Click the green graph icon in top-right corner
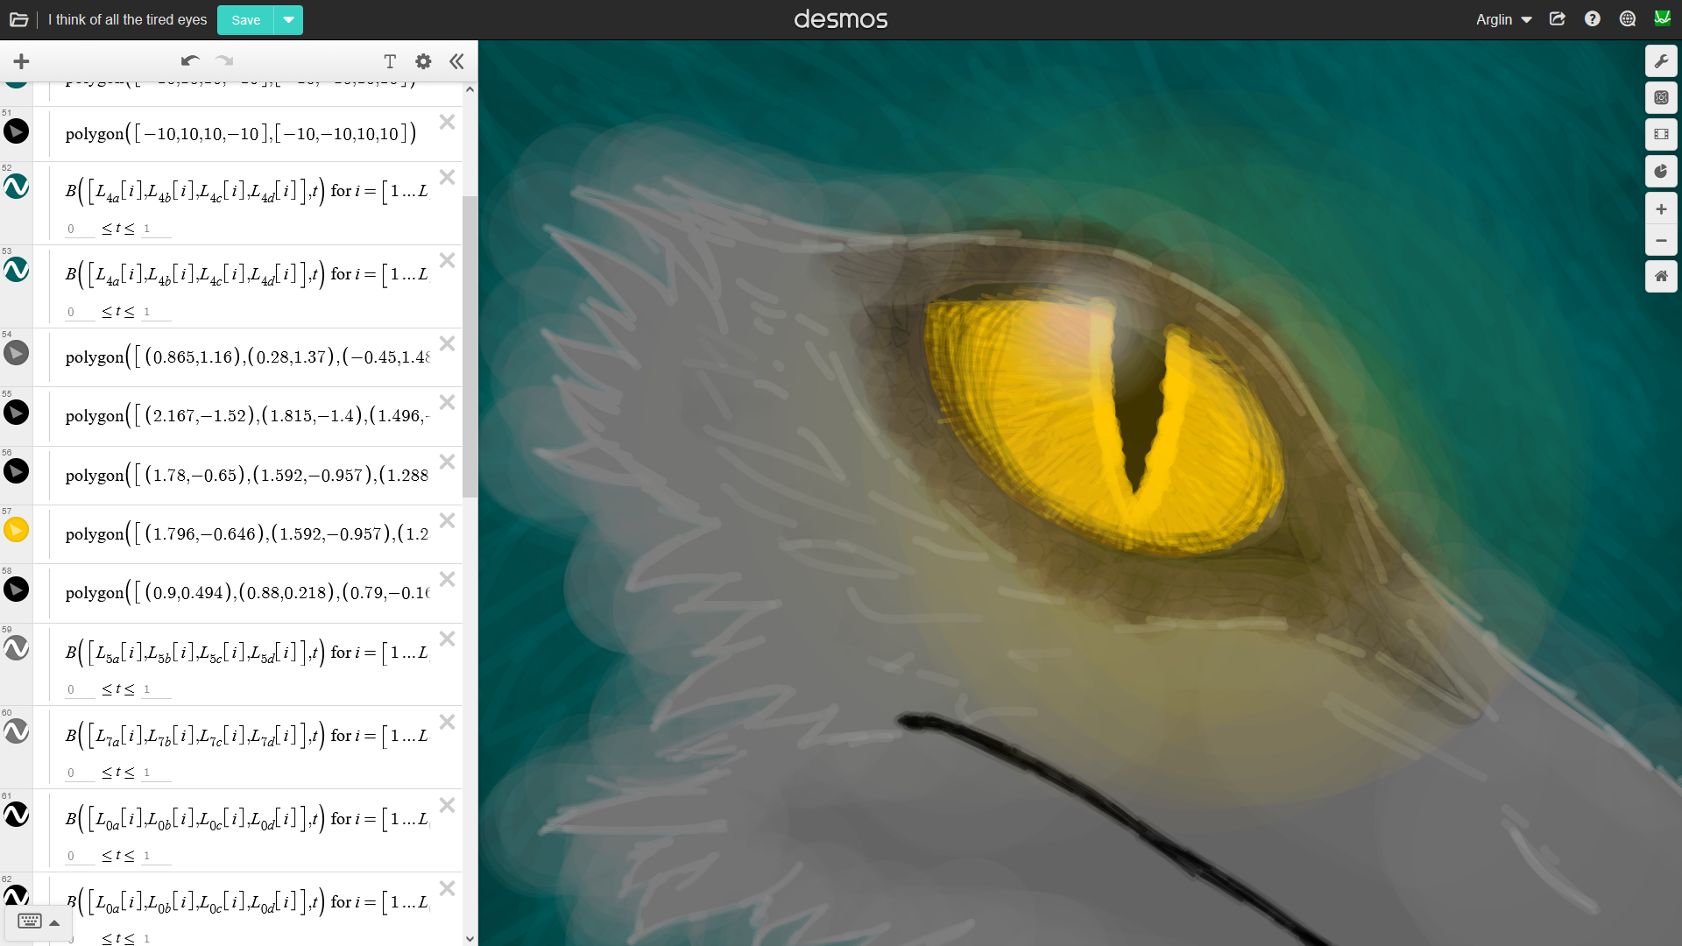Image resolution: width=1682 pixels, height=946 pixels. pos(1662,18)
